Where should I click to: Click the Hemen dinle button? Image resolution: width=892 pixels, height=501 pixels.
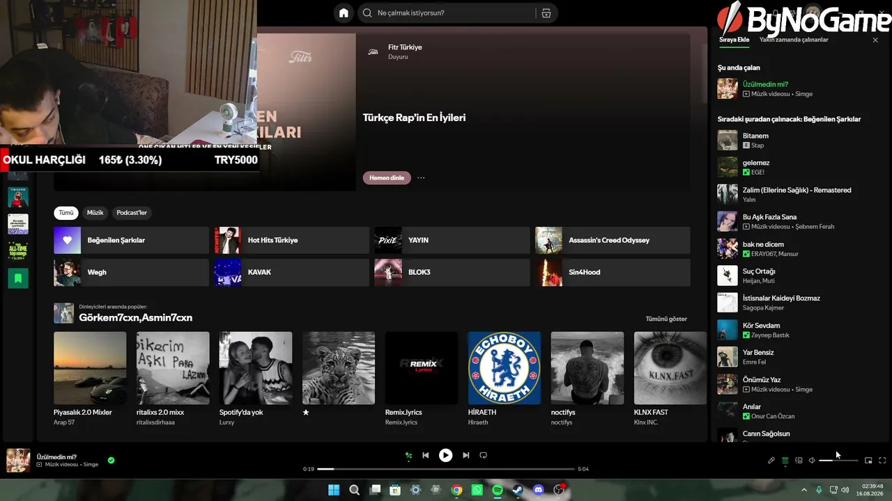click(x=387, y=177)
